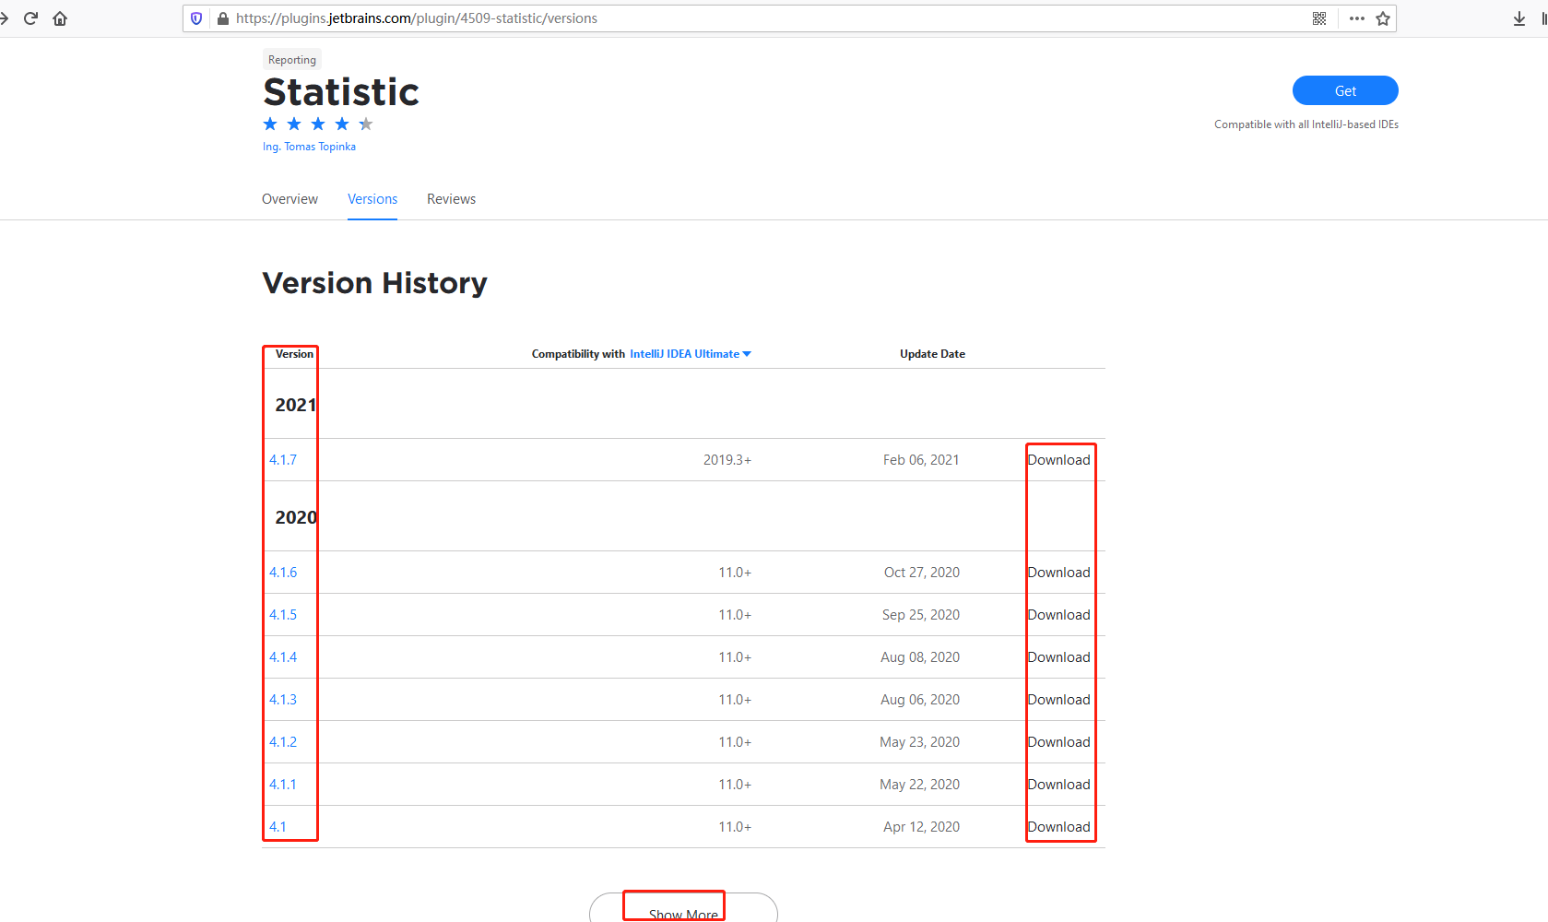This screenshot has height=922, width=1548.
Task: Click Compatible with all IntelliJ-based IDEs text
Action: (1306, 124)
